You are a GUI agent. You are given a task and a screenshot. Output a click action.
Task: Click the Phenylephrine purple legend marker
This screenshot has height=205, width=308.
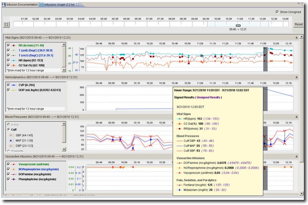point(13,179)
